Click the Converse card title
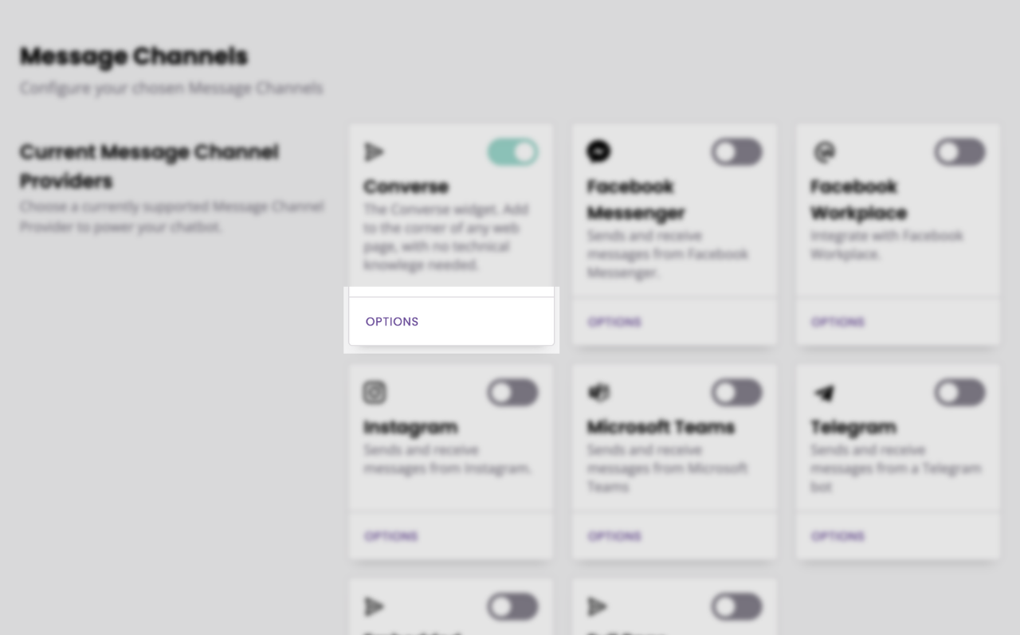Screen dimensions: 1020x635 click(406, 186)
